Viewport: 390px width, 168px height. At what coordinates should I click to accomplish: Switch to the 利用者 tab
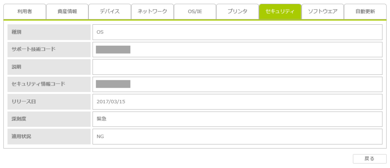click(x=25, y=11)
